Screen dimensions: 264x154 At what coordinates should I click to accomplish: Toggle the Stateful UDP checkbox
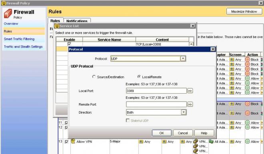pyautogui.click(x=128, y=120)
